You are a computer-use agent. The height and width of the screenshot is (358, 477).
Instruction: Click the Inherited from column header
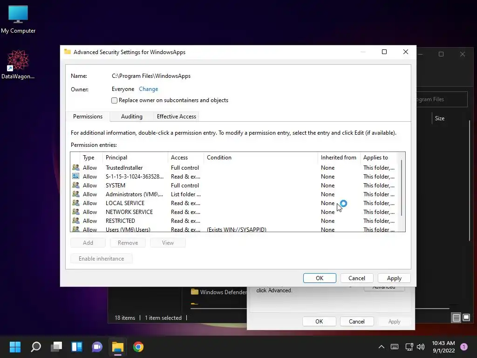click(339, 158)
